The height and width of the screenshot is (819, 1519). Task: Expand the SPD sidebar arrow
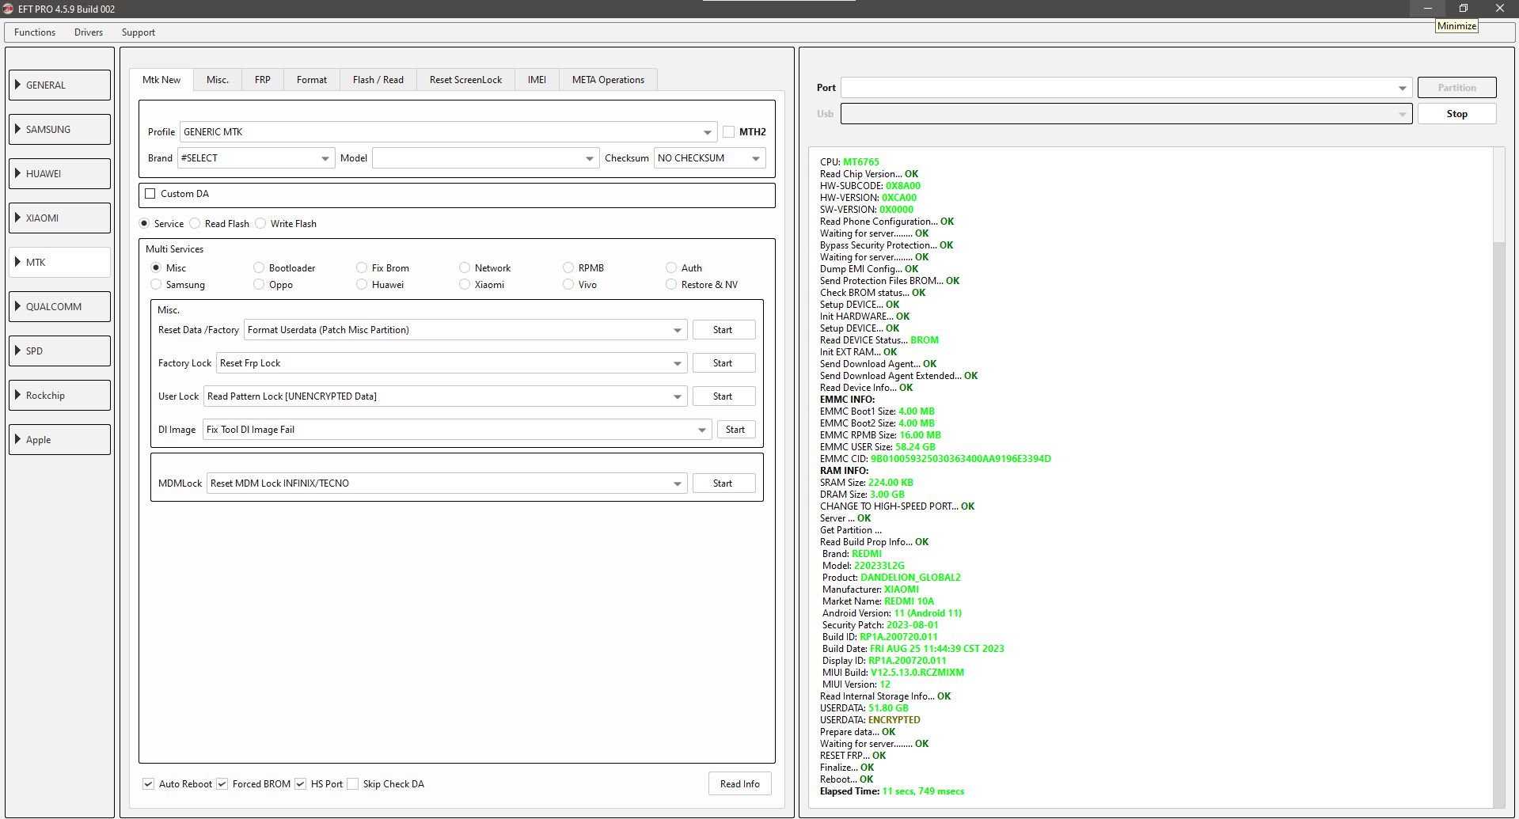tap(17, 351)
